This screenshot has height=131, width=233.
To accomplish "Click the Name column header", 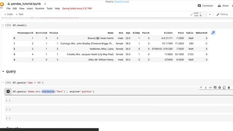I will click(x=110, y=33).
